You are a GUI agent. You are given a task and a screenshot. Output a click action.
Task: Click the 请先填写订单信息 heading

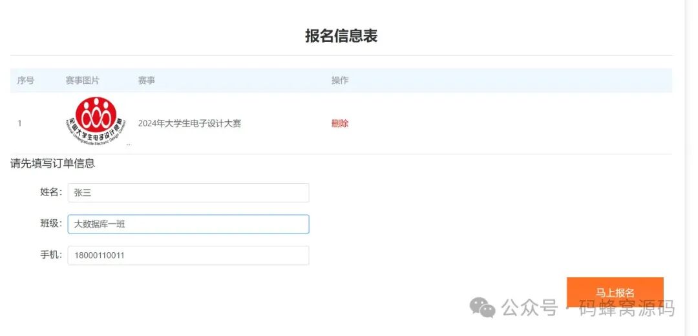pos(52,164)
